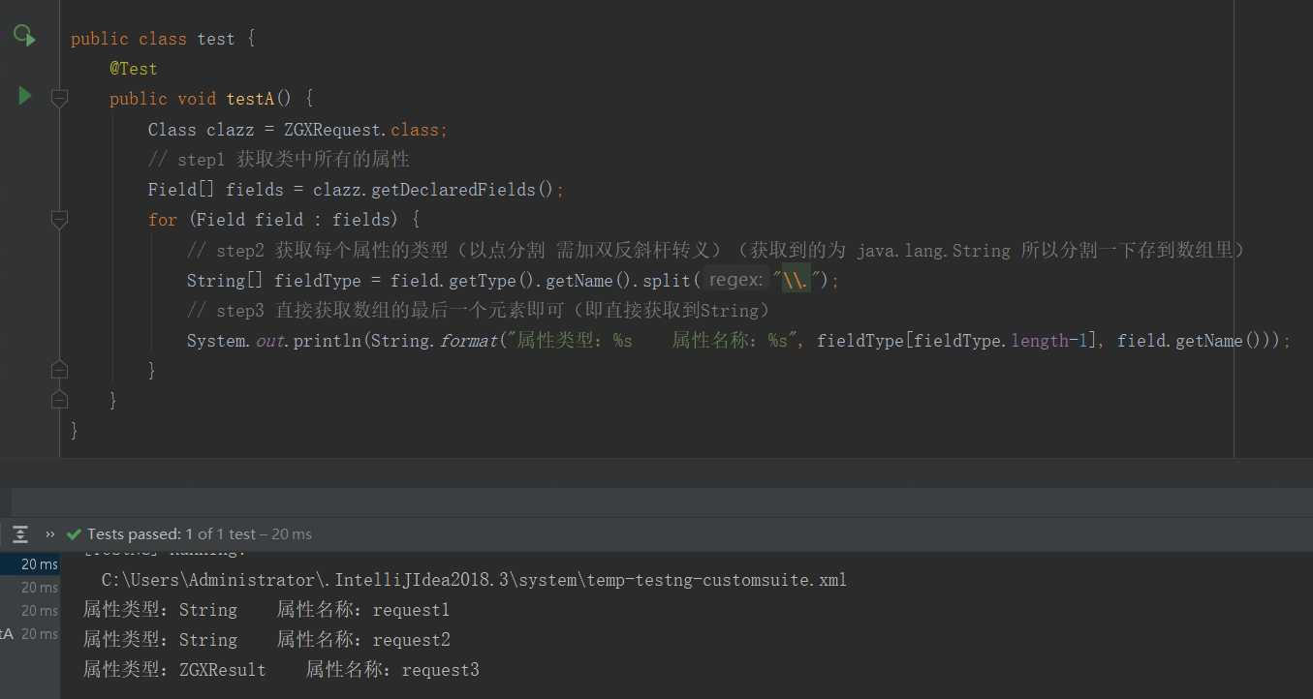Click the "\\." regex string literal
This screenshot has width=1313, height=699.
[797, 280]
